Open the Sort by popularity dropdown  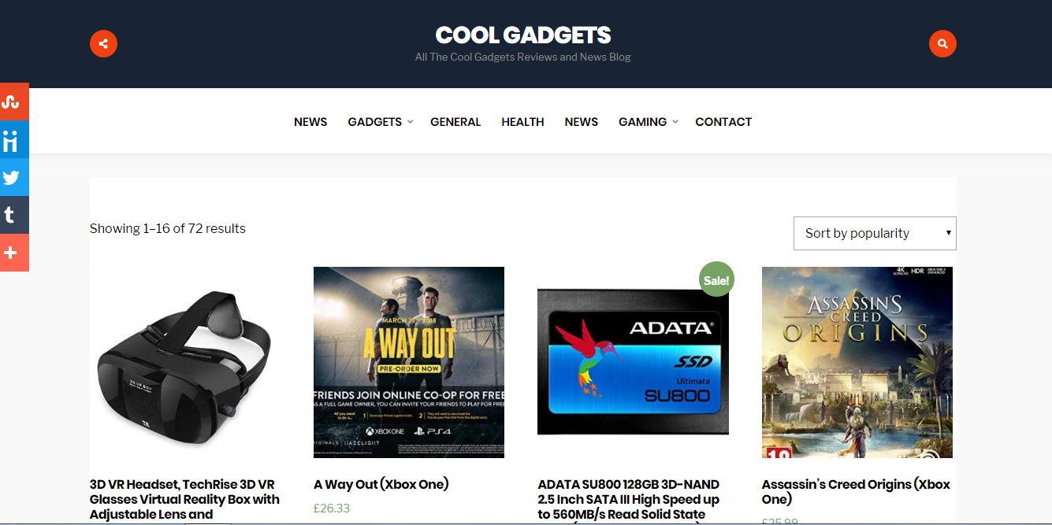875,233
